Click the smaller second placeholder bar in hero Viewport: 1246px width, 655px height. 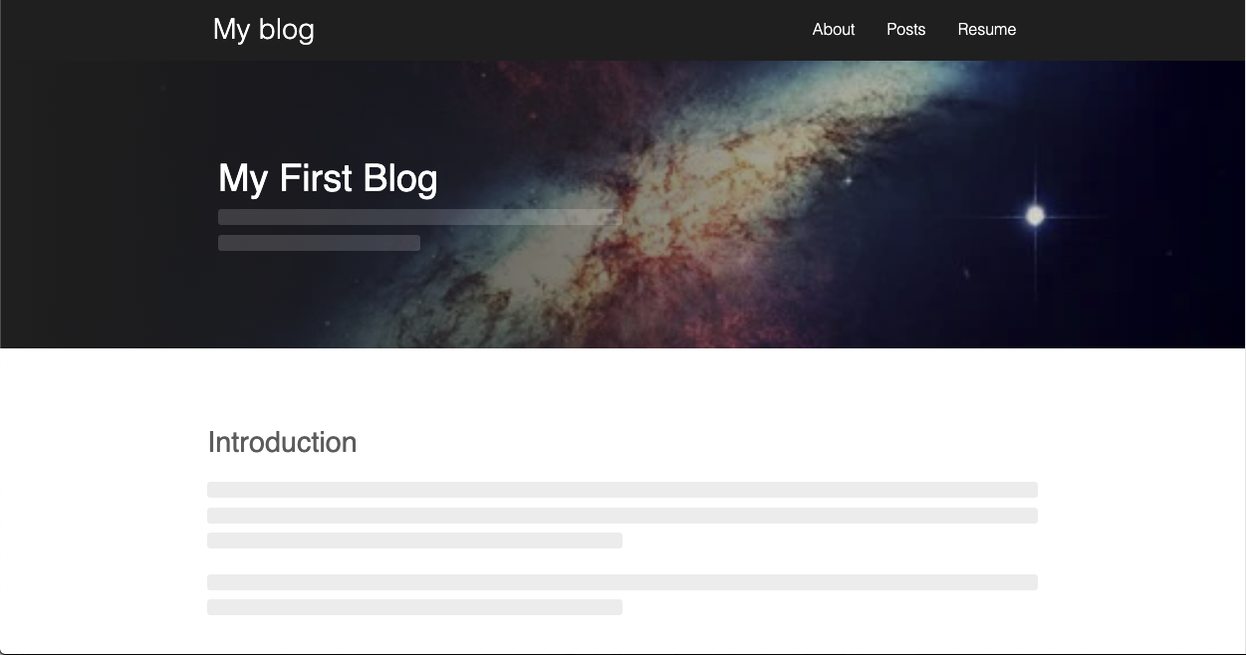coord(319,243)
